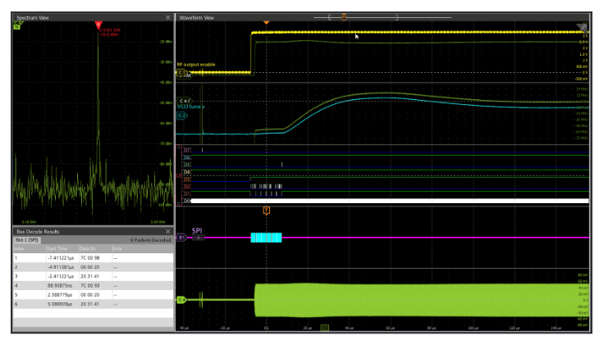Click the waveform overview zoom slider handle
The height and width of the screenshot is (340, 599).
pyautogui.click(x=343, y=16)
